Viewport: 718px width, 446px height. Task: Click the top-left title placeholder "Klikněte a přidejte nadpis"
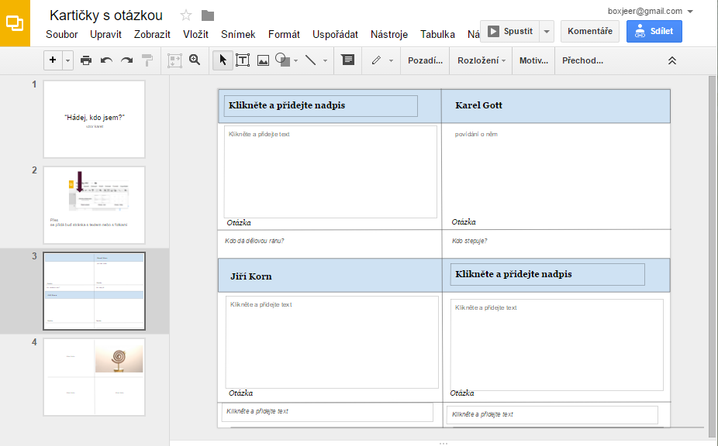[x=320, y=105]
